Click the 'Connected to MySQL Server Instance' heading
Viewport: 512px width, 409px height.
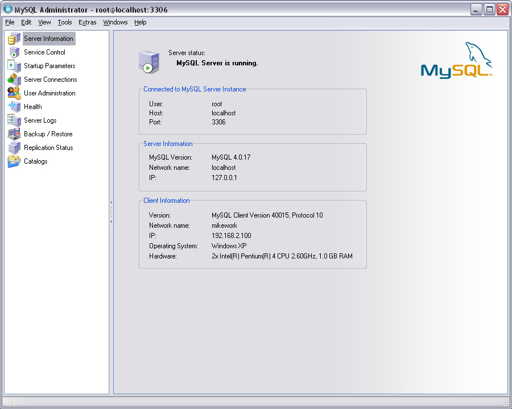(195, 89)
